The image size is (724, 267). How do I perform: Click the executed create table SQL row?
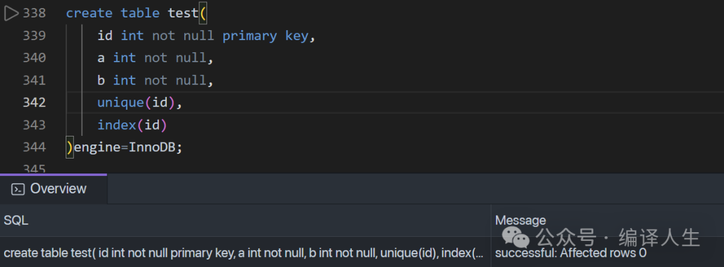[244, 253]
